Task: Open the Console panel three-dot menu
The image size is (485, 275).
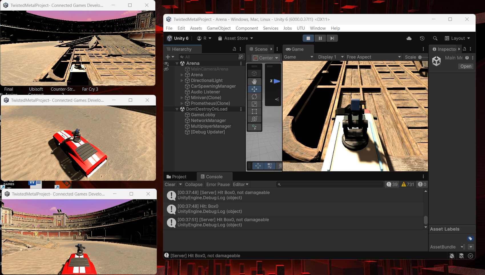Action: [x=423, y=177]
